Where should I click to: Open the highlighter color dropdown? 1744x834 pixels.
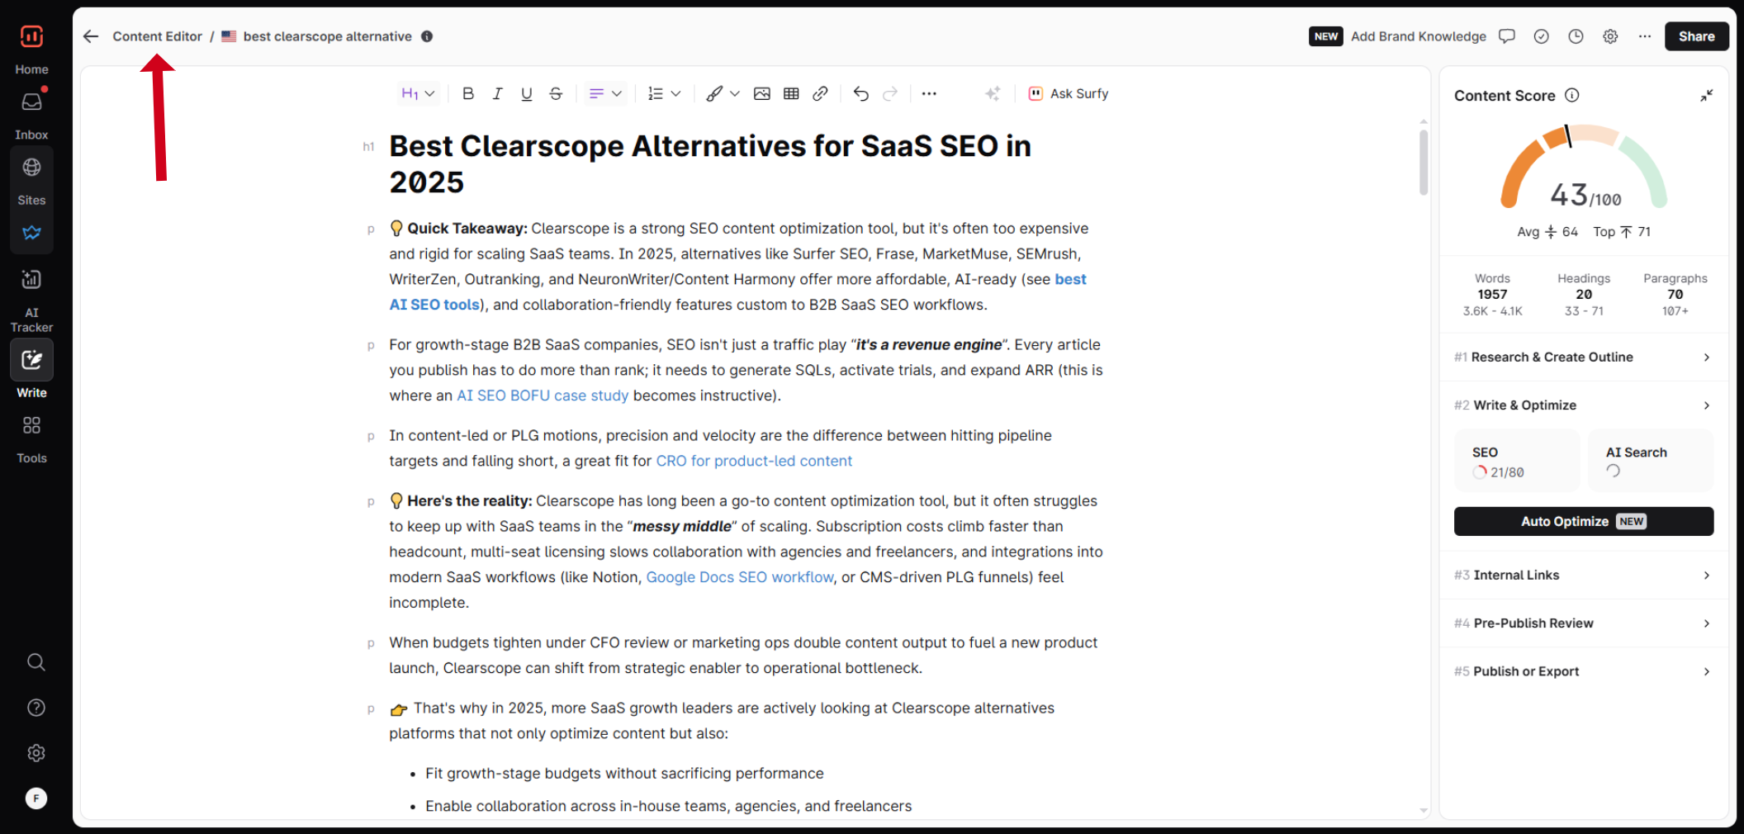(x=723, y=94)
